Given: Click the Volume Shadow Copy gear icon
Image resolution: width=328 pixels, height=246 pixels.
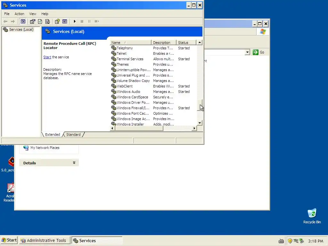Looking at the screenshot, I should coord(114,80).
